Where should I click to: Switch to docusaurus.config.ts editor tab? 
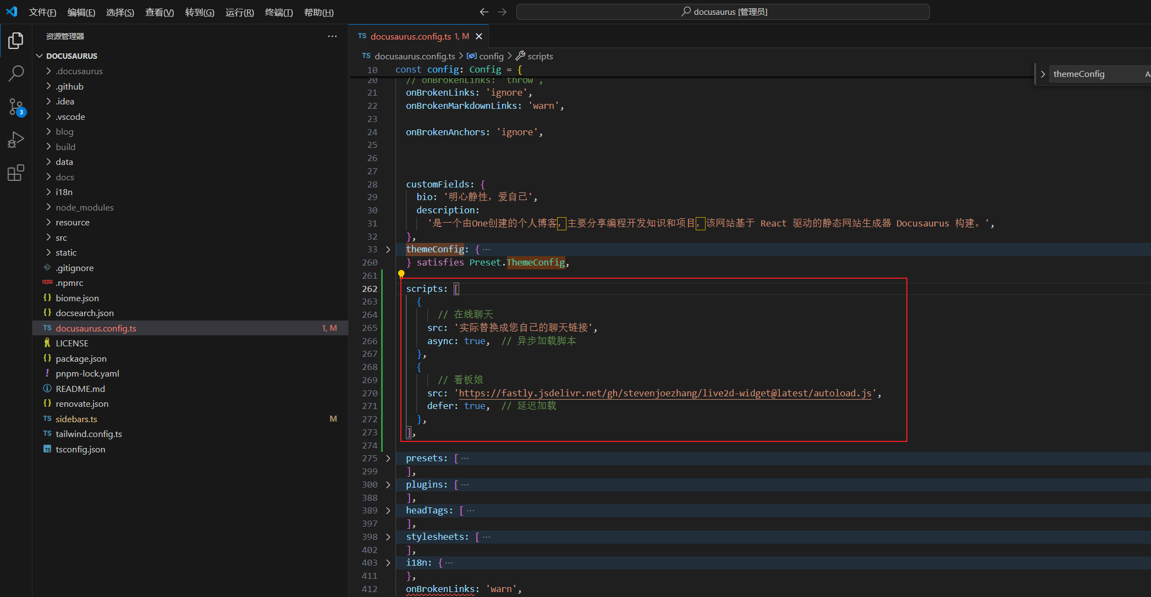click(x=420, y=36)
